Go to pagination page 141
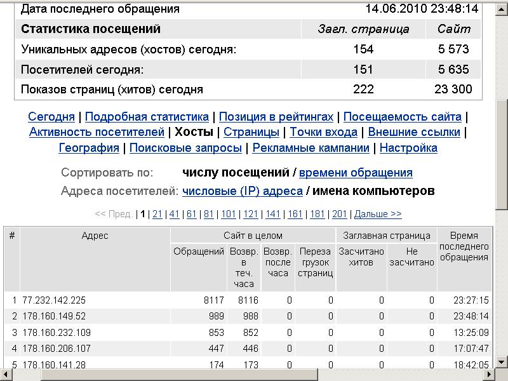 (273, 214)
